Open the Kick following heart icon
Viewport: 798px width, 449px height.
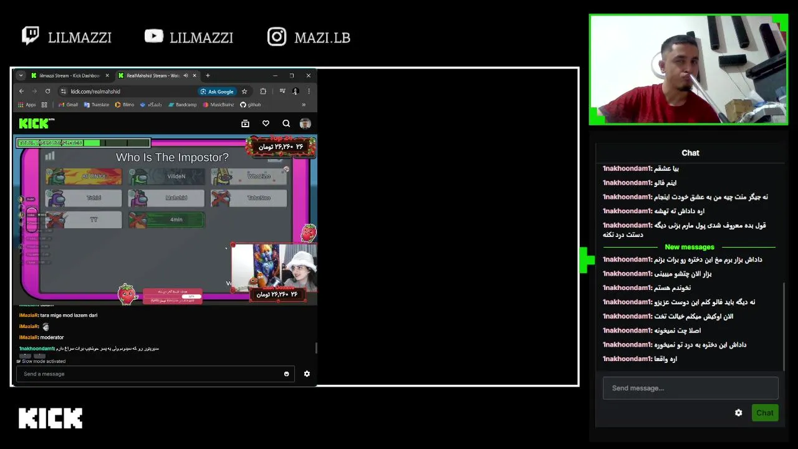coord(266,123)
